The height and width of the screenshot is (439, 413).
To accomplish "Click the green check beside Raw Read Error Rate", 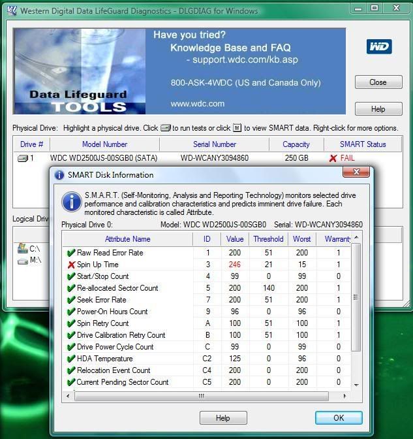I will [x=71, y=253].
